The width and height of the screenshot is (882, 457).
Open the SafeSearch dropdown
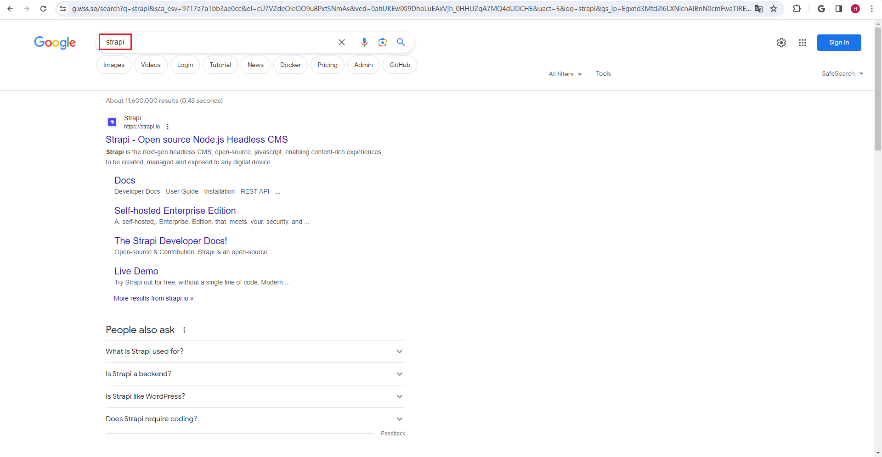coord(842,73)
